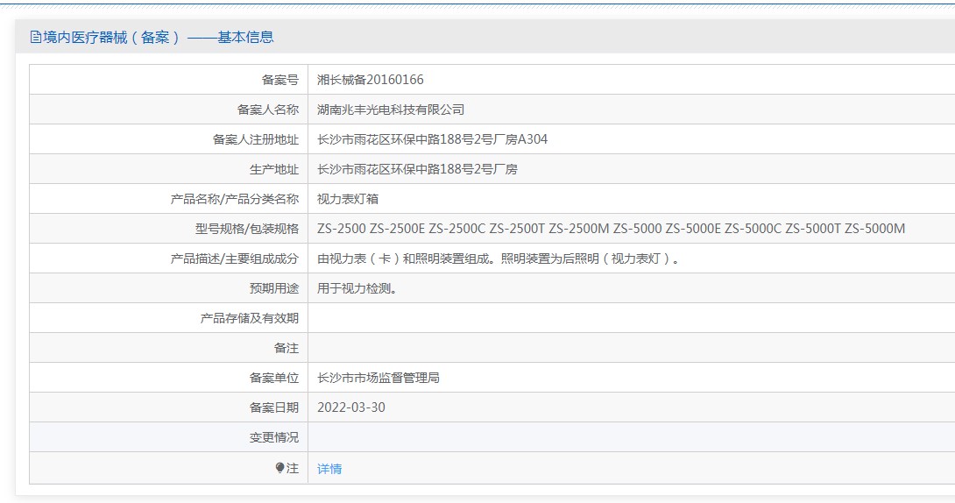Click the label 产品描述/主要组成成分
Screen dimensions: 955x503
point(235,259)
